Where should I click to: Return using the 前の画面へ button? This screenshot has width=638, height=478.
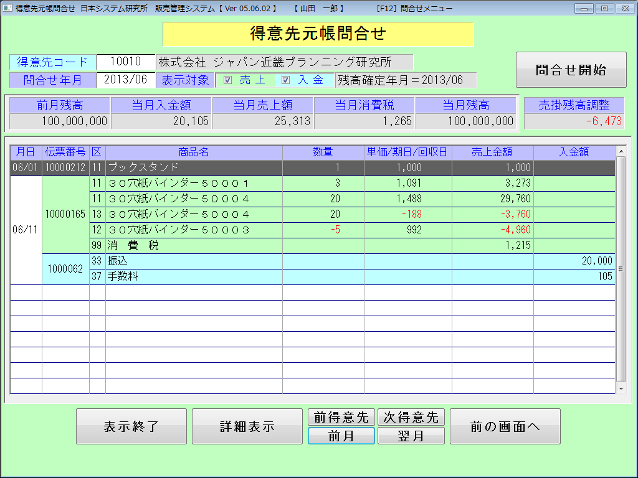click(505, 426)
